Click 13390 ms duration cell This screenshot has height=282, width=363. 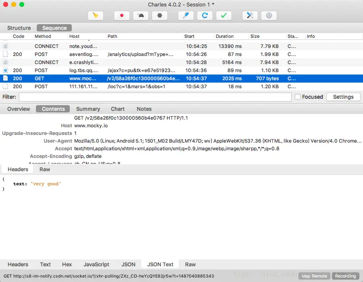(230, 46)
